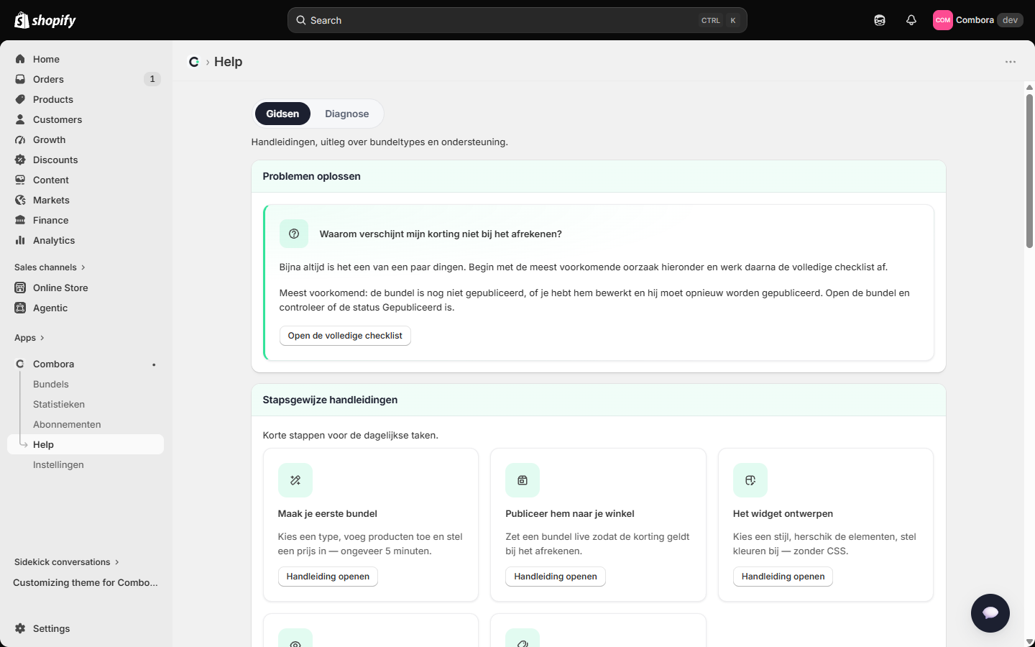
Task: Click the Combora store avatar
Action: coord(943,20)
